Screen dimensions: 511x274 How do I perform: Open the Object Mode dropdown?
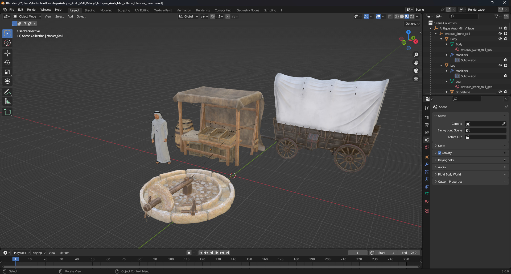click(x=27, y=16)
